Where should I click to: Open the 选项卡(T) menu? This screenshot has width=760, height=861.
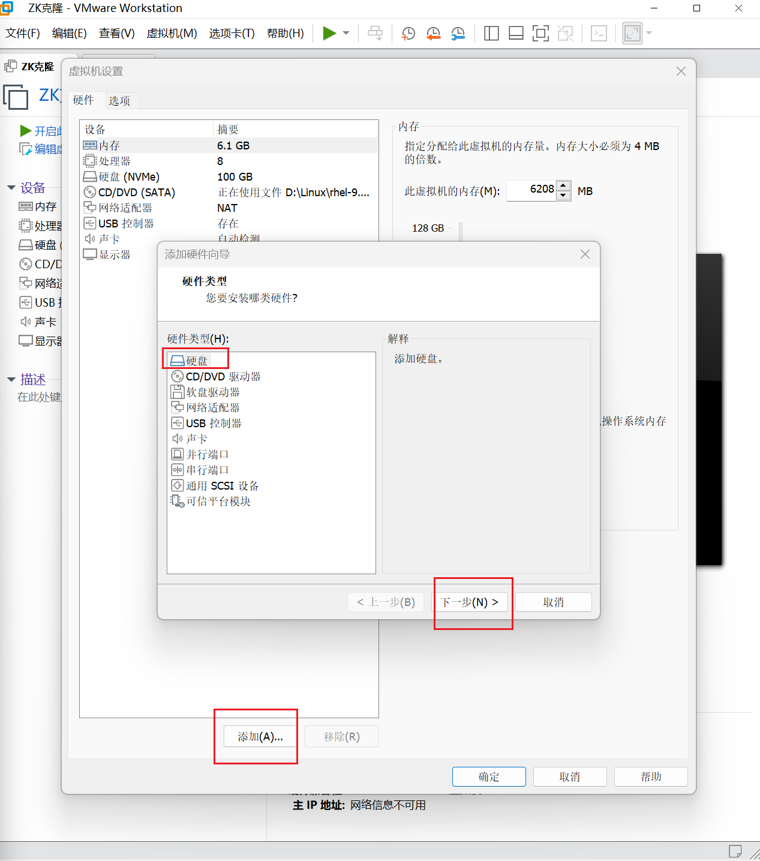pyautogui.click(x=232, y=34)
